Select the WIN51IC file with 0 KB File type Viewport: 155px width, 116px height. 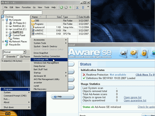click(x=39, y=30)
